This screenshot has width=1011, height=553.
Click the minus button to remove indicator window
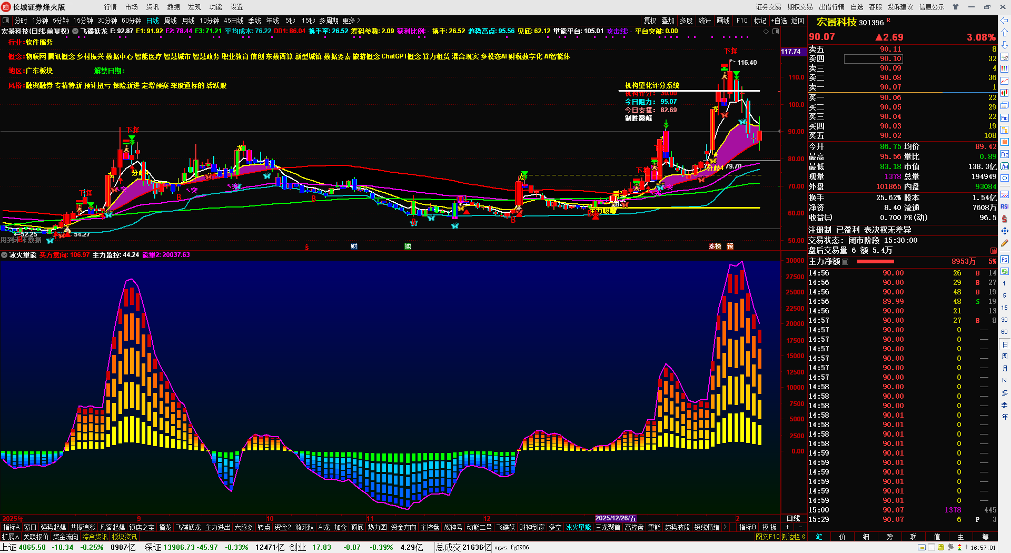800,527
